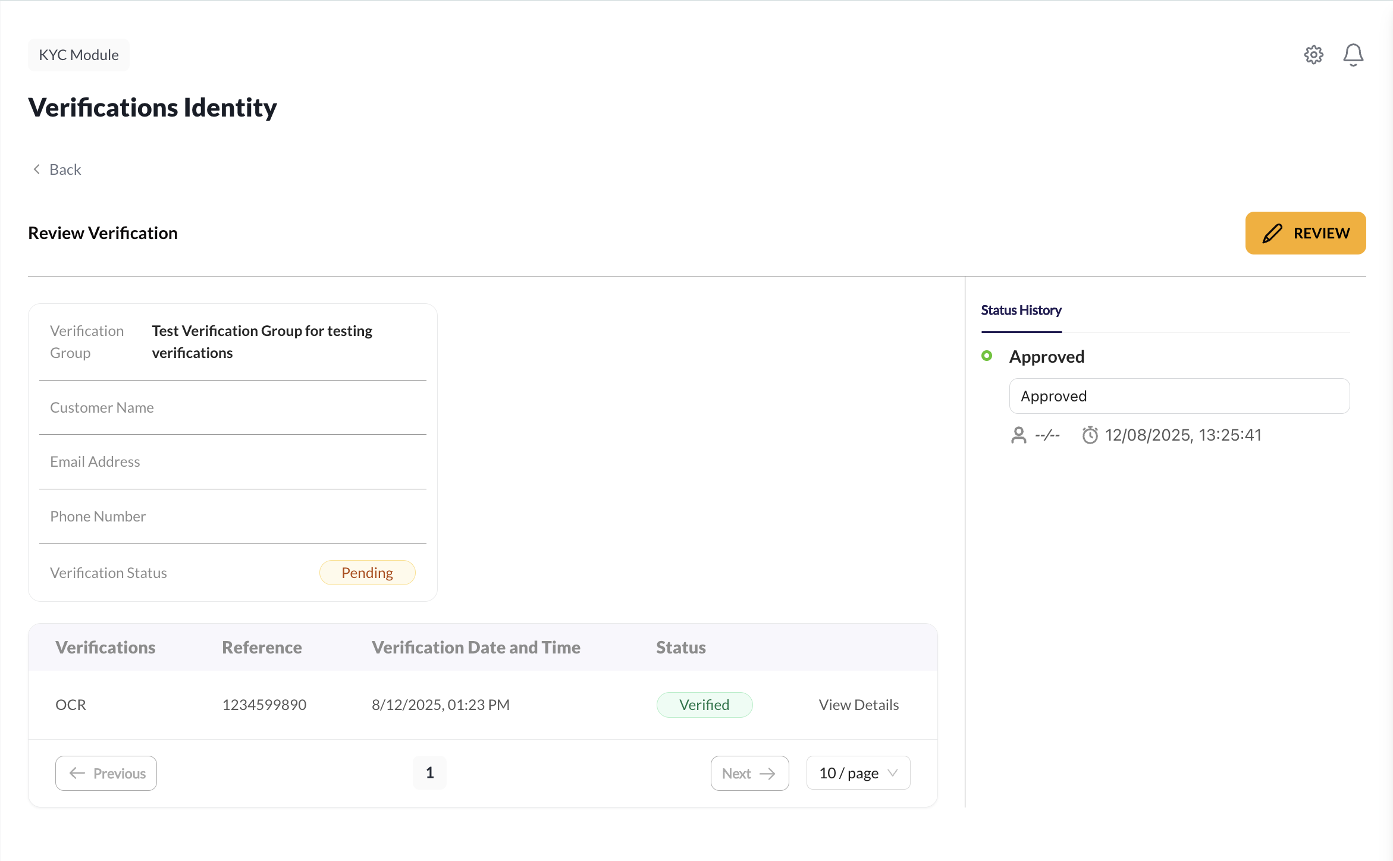Image resolution: width=1393 pixels, height=861 pixels.
Task: Click the user icon in Status History
Action: coord(1018,435)
